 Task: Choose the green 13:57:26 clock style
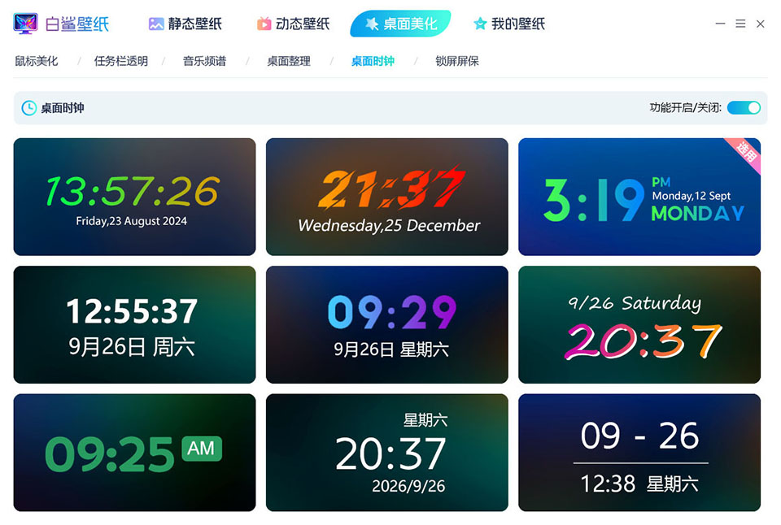pos(134,197)
